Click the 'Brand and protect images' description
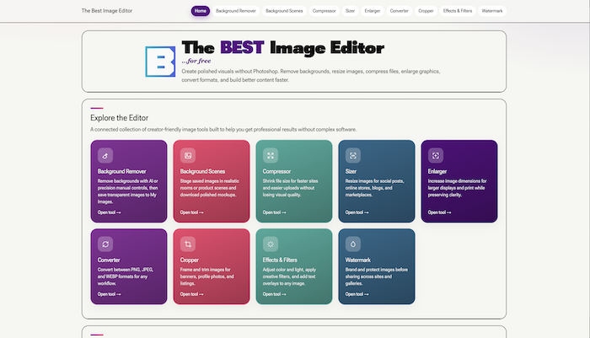Image resolution: width=590 pixels, height=338 pixels. (376, 276)
